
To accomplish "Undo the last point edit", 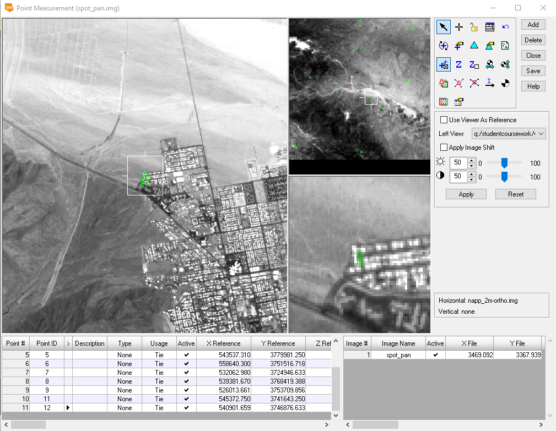I will (x=505, y=26).
